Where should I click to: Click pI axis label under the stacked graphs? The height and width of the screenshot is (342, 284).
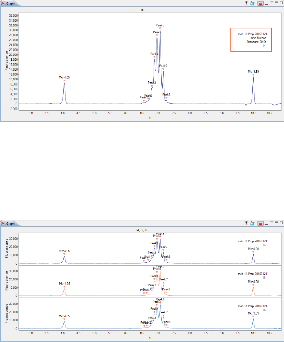150,338
